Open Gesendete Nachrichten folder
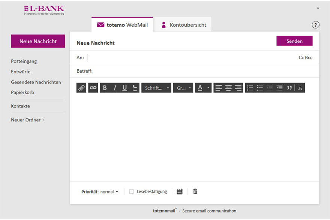Viewport: 330px width, 220px height. [36, 82]
